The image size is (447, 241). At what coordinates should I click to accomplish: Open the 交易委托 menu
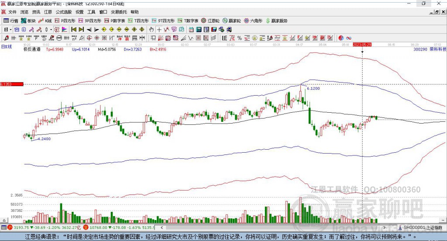coord(119,12)
